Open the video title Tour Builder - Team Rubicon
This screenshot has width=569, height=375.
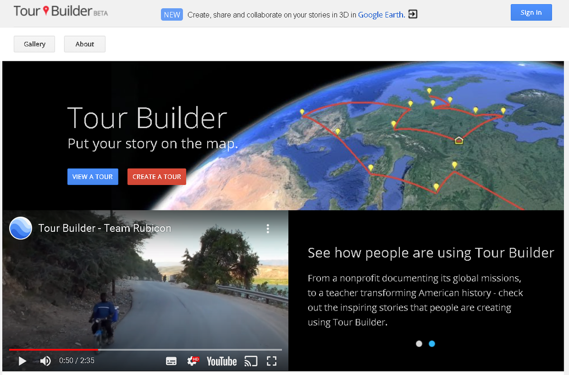[104, 228]
